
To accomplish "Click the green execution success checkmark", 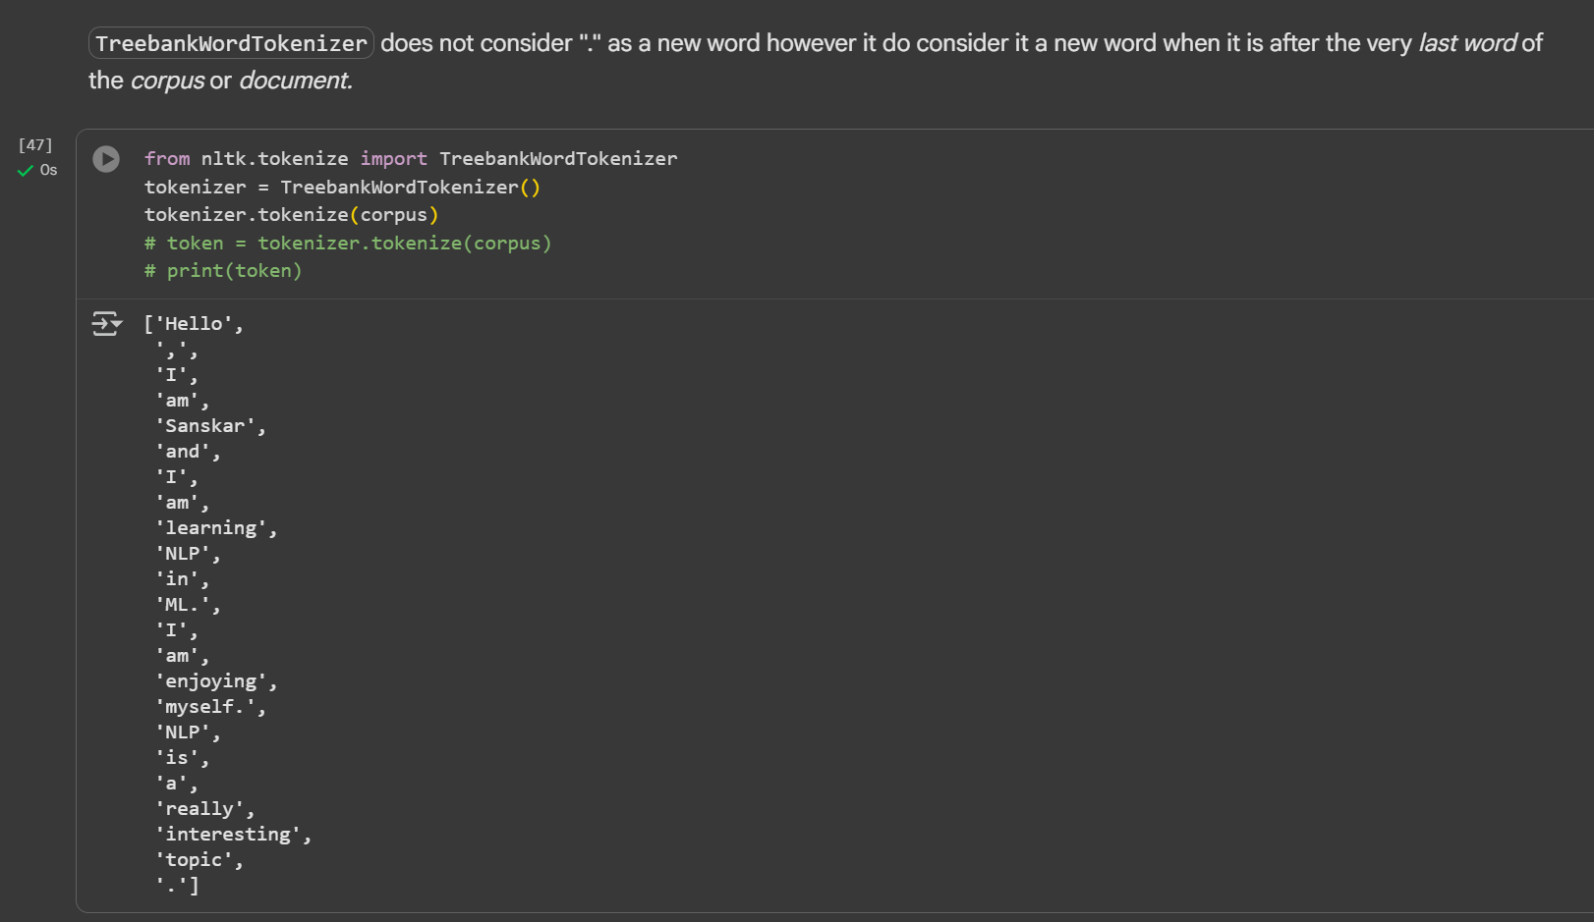I will 26,171.
